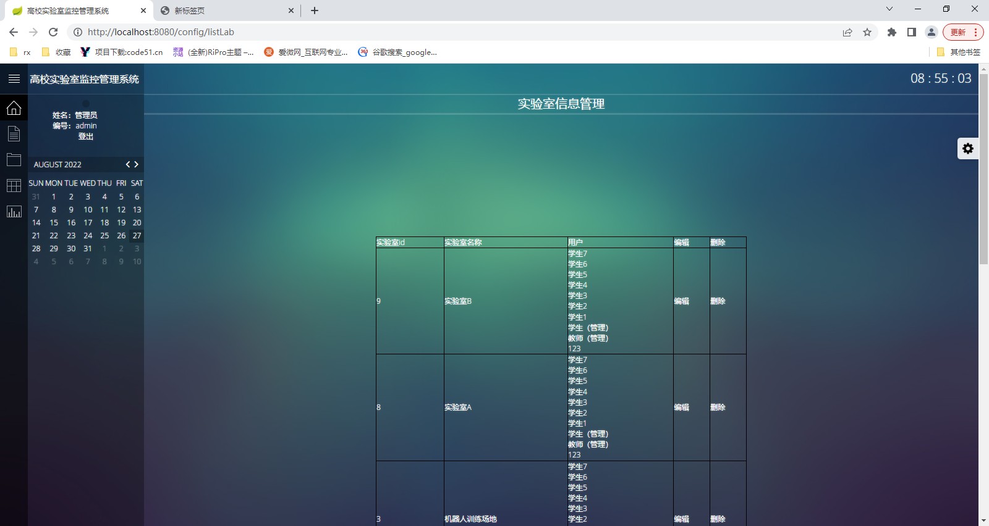Switch to the 新标签页 tab
The width and height of the screenshot is (989, 526).
point(227,10)
